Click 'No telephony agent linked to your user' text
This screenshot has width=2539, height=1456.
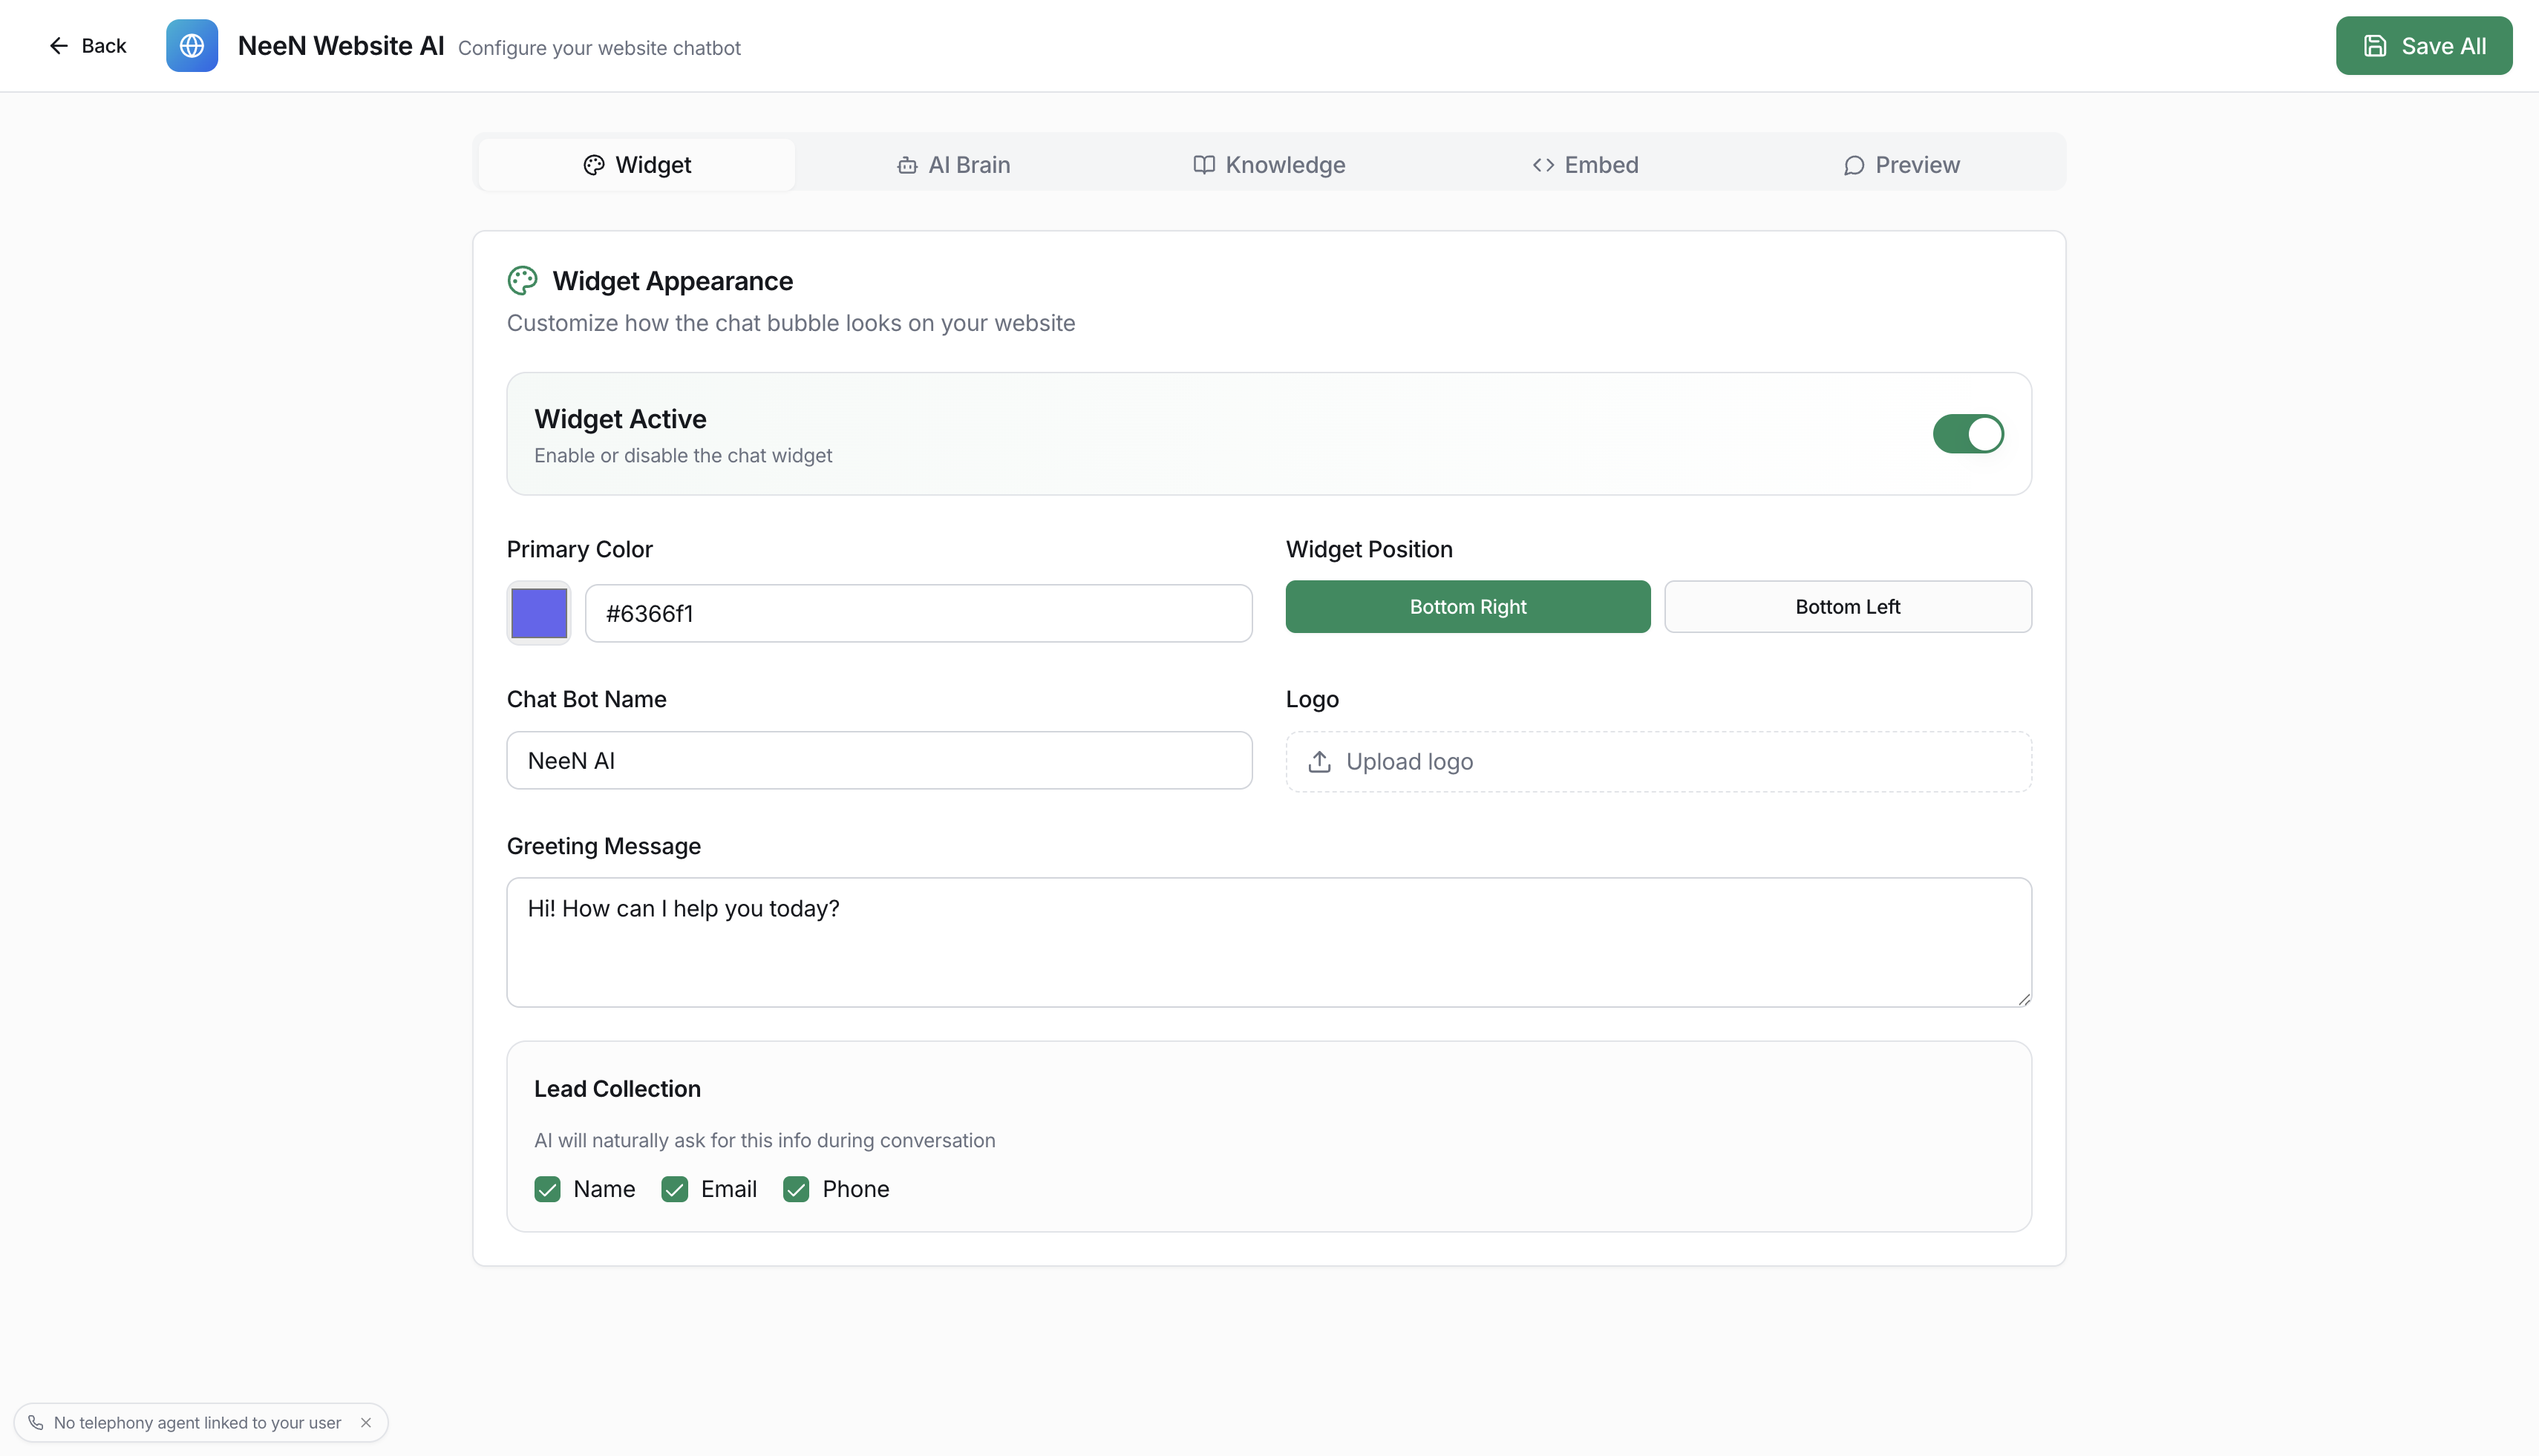click(x=197, y=1422)
